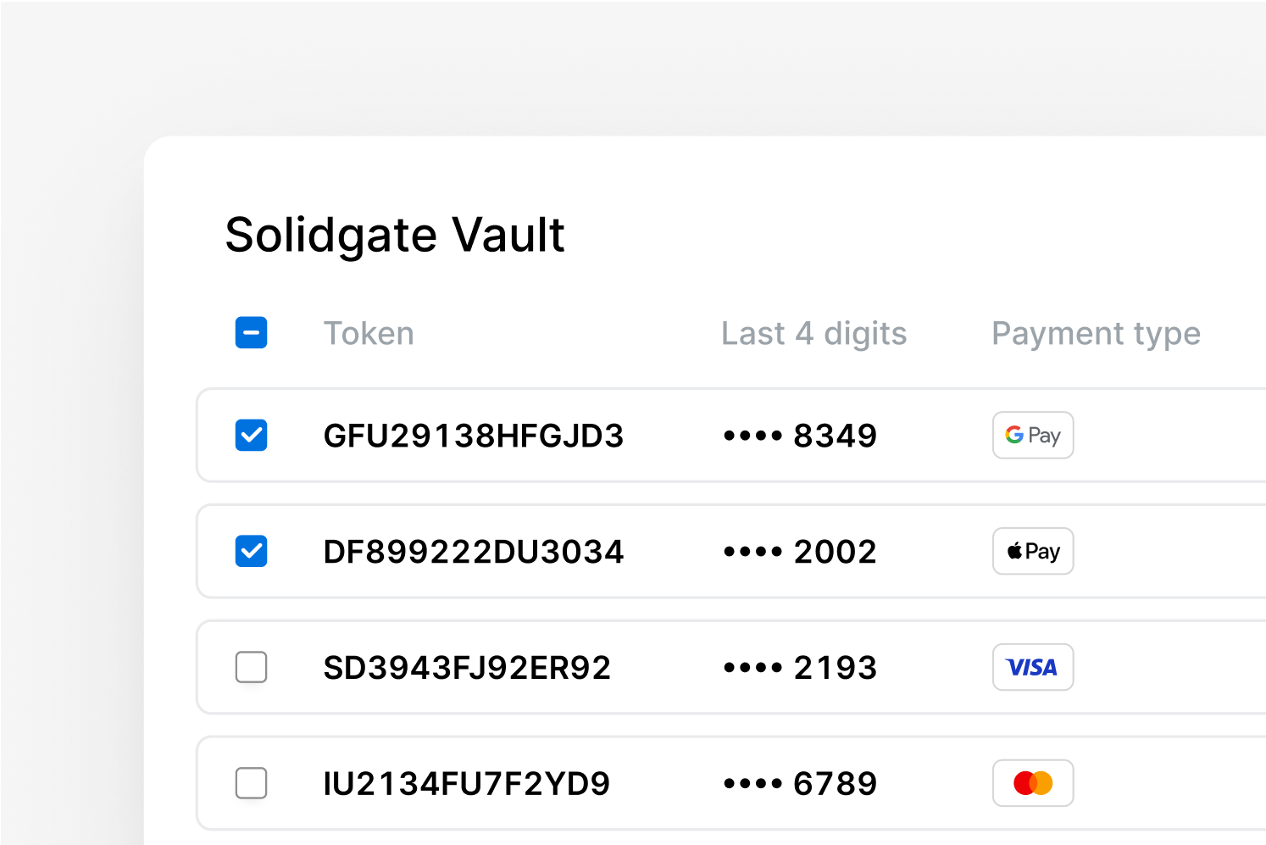The image size is (1266, 845).
Task: Click the Google 'G' logo inside the Pay badge
Action: (x=1013, y=435)
